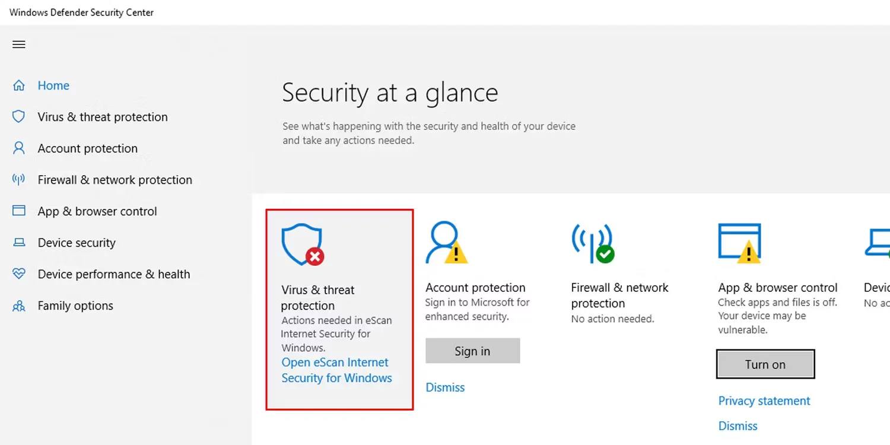Select Device performance & health sidebar item
The image size is (890, 445).
pos(113,274)
